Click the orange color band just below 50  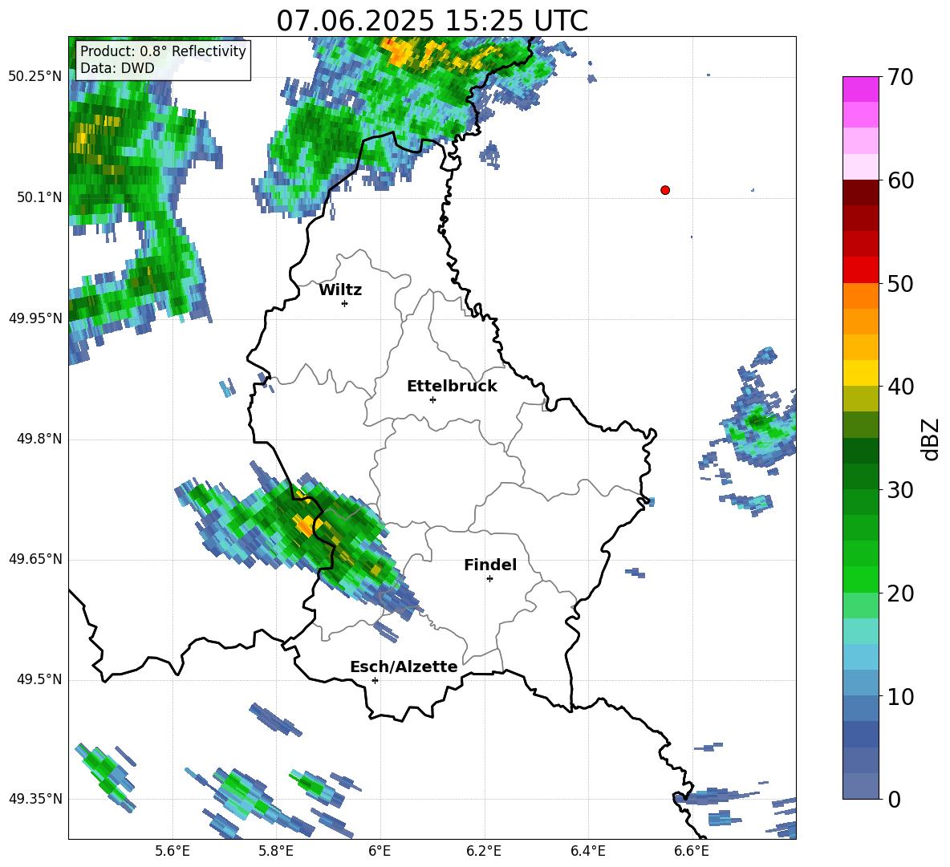(860, 296)
